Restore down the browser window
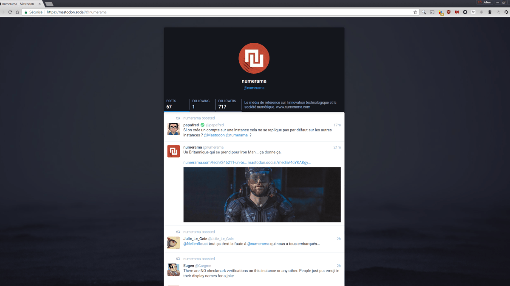 tap(504, 2)
